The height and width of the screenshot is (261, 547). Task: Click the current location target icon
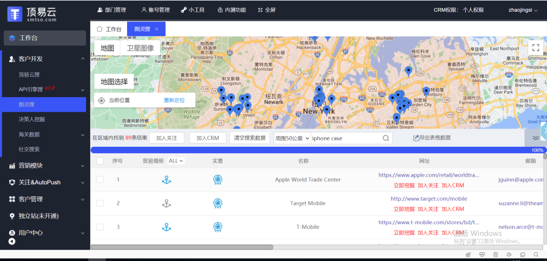click(101, 100)
